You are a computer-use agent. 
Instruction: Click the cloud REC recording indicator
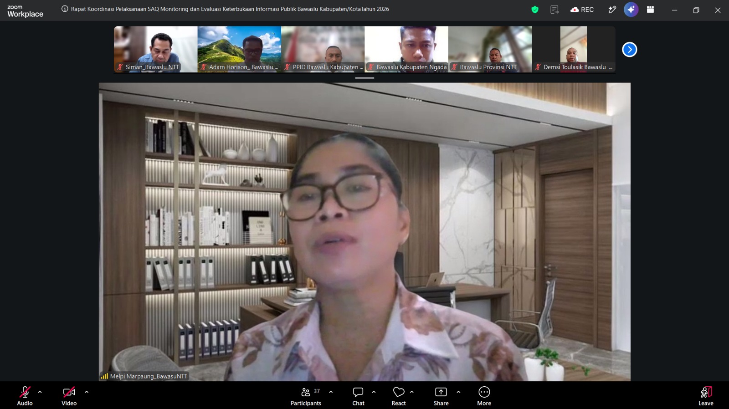pyautogui.click(x=582, y=10)
